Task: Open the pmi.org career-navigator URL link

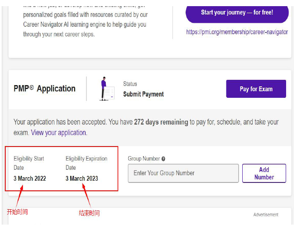Action: coord(237,32)
